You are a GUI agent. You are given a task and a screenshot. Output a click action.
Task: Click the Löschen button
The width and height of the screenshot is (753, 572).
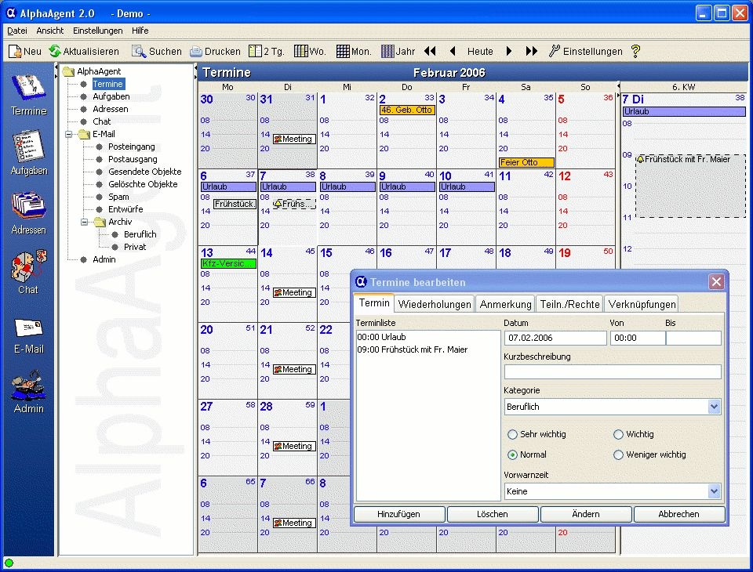coord(493,514)
